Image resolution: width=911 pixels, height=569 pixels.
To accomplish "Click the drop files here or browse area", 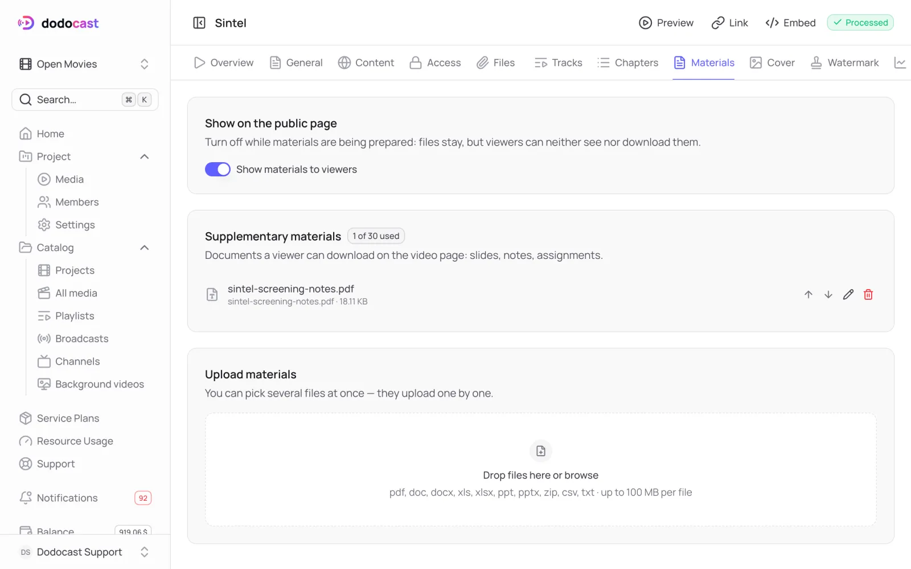I will (541, 469).
